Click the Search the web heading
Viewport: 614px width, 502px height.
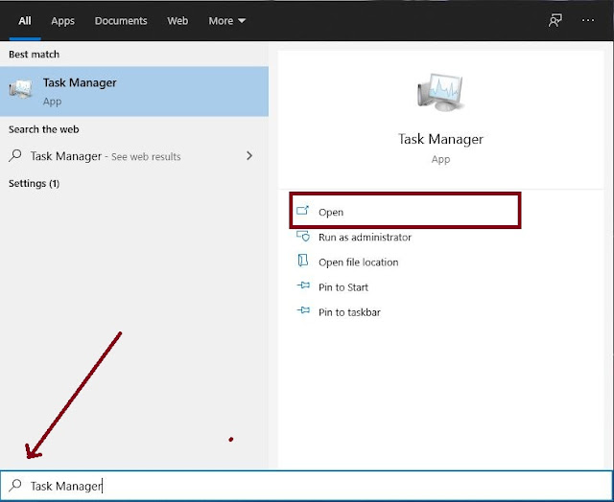coord(44,129)
